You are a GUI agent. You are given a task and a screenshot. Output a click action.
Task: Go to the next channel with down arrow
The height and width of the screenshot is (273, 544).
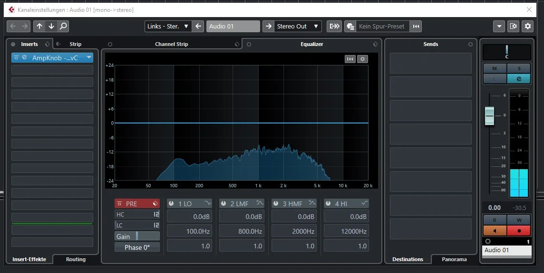[x=51, y=26]
